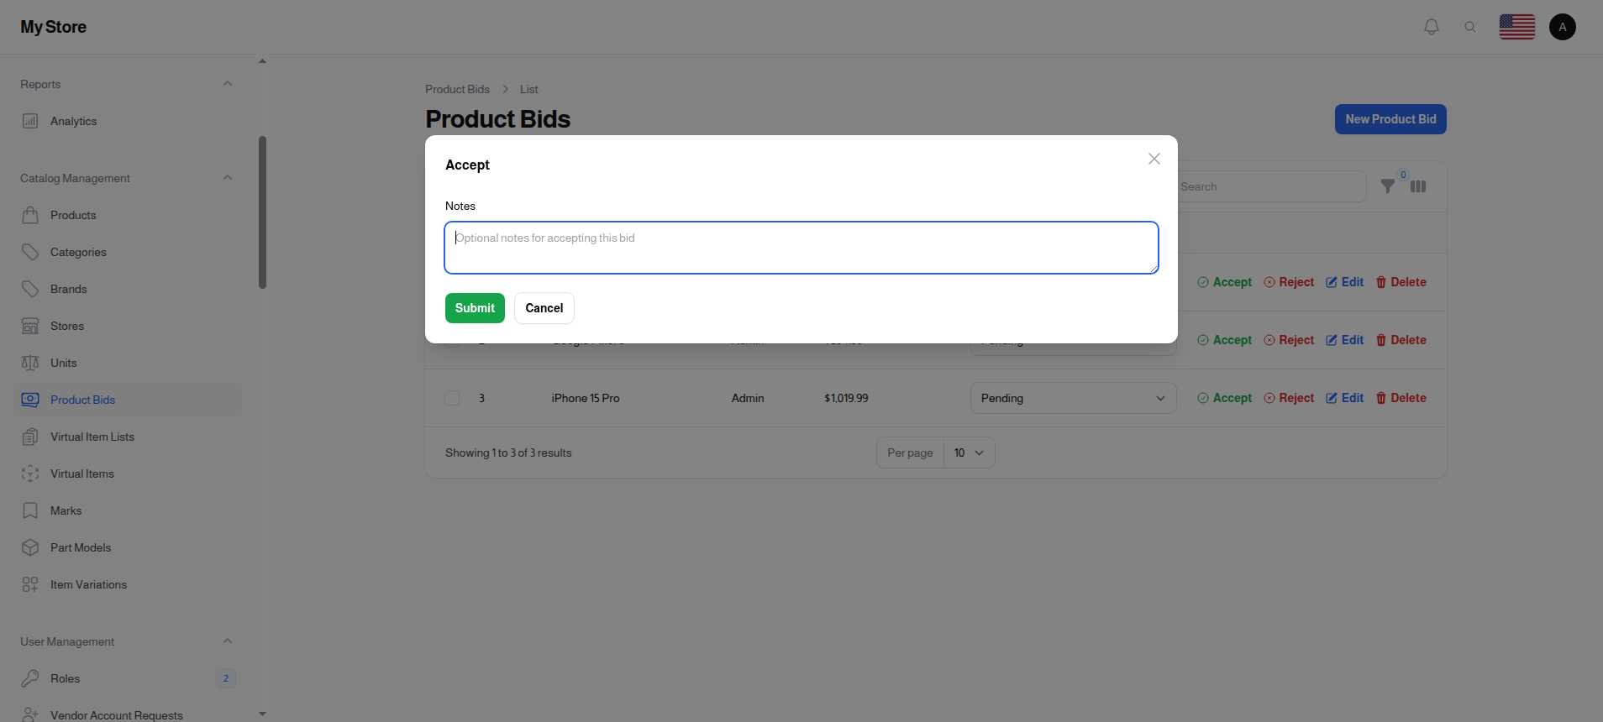This screenshot has height=722, width=1603.
Task: Collapse the Reports sidebar section
Action: (228, 84)
